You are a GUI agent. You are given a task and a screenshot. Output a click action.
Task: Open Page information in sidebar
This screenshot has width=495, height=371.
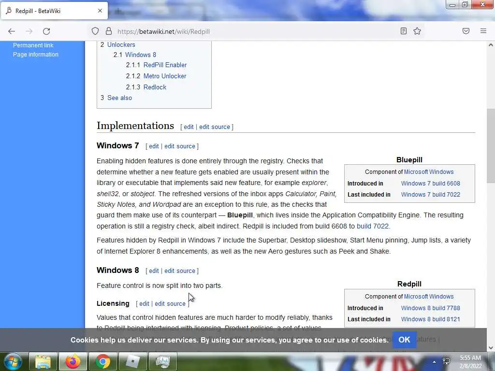point(36,54)
